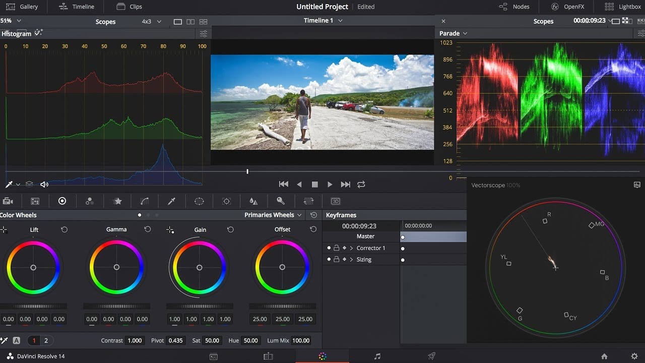Jump to the first frame

[x=284, y=185]
